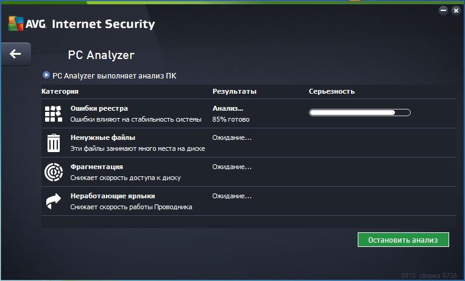Image resolution: width=465 pixels, height=281 pixels.
Task: Click the registry analysis progress bar
Action: (x=360, y=113)
